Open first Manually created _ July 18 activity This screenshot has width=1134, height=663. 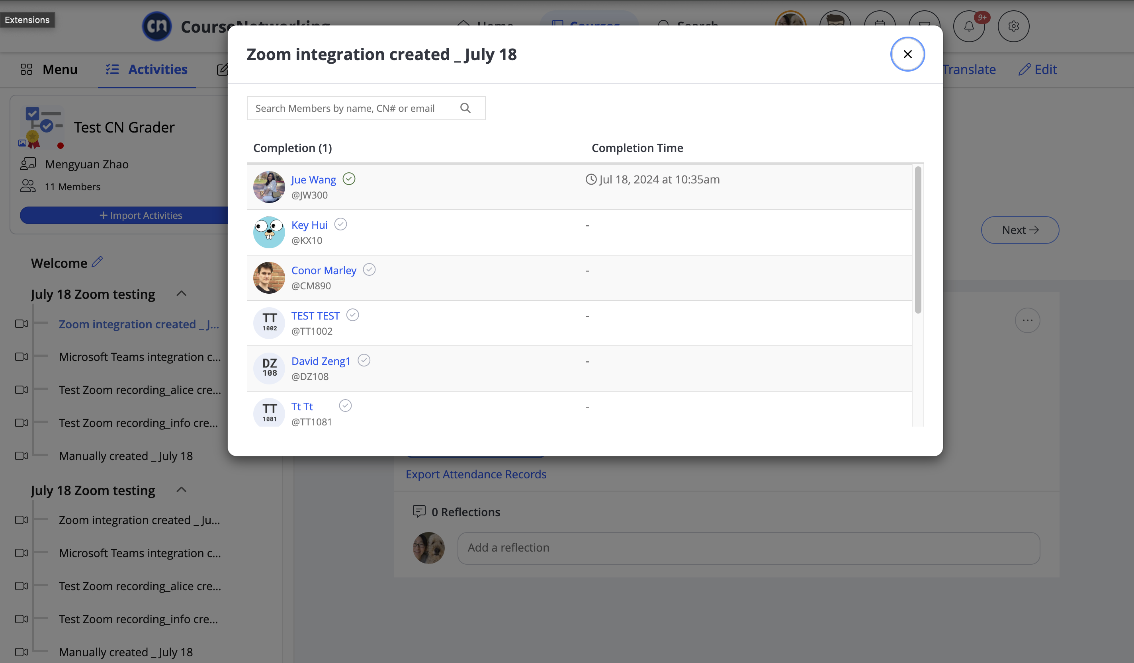pos(125,456)
